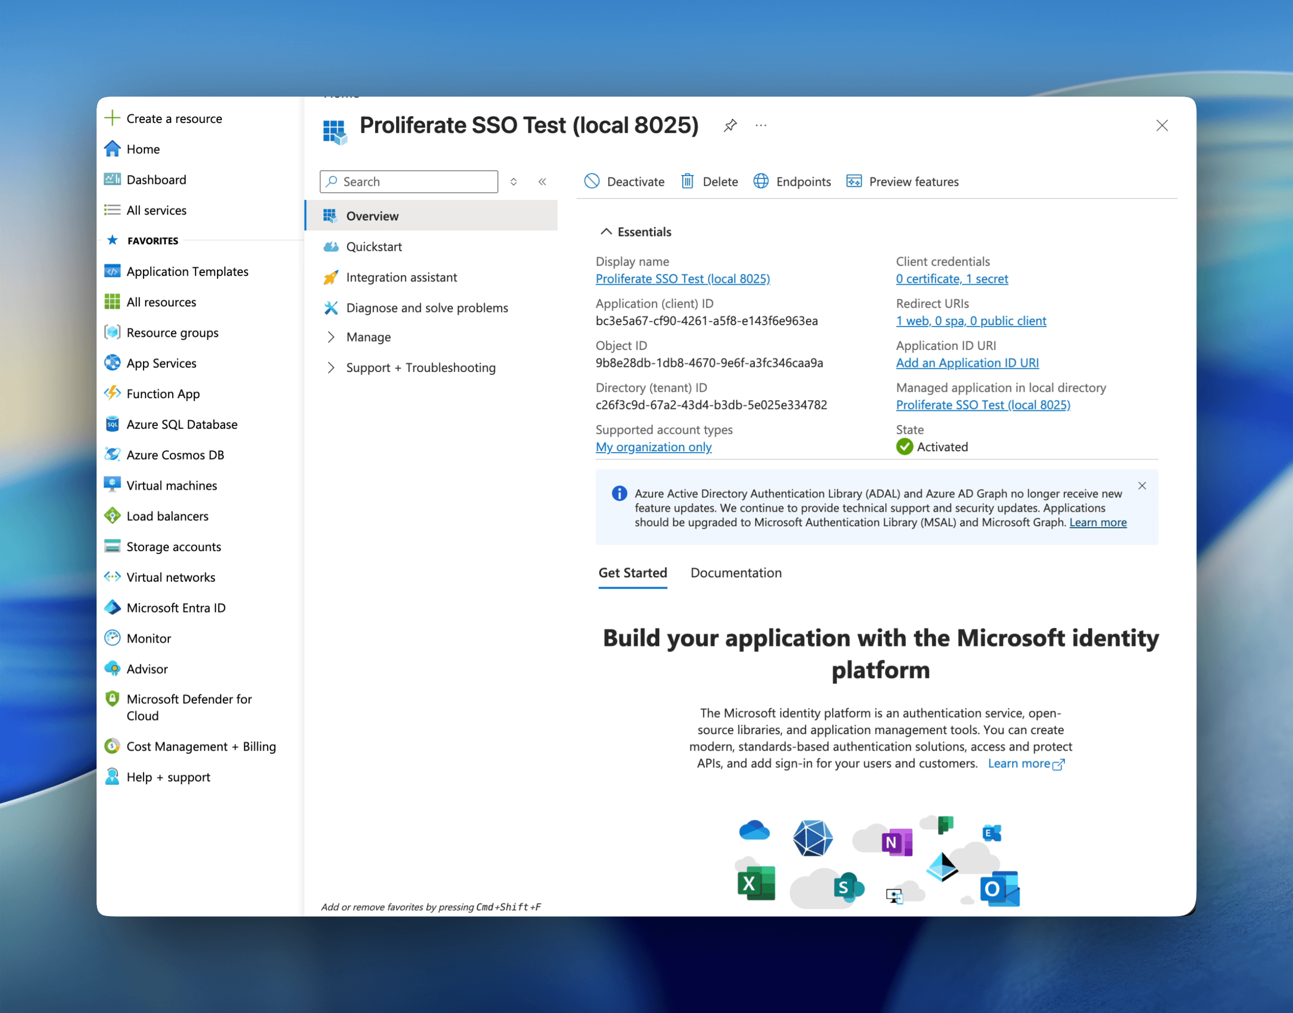Open the Help + support person icon
The height and width of the screenshot is (1013, 1293).
112,776
